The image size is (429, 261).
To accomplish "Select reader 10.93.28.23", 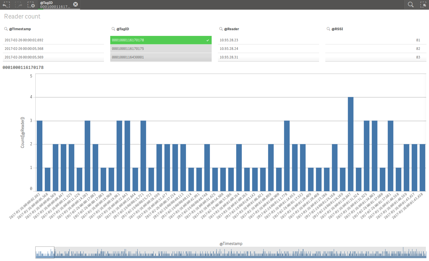I will point(268,40).
